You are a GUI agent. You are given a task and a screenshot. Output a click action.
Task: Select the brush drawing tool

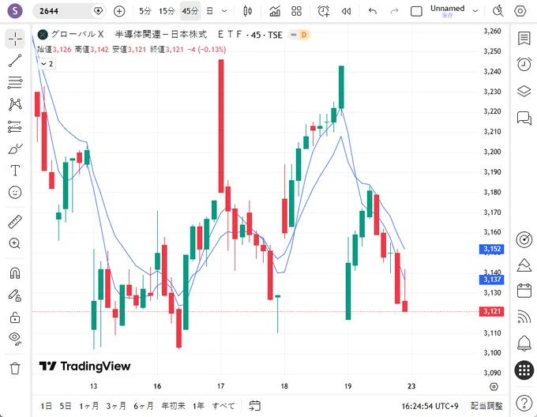(15, 148)
